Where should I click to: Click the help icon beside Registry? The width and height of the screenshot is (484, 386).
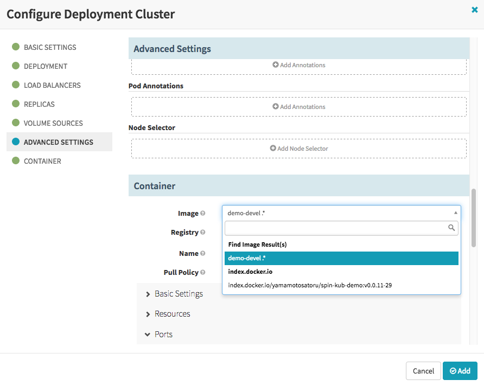point(203,233)
